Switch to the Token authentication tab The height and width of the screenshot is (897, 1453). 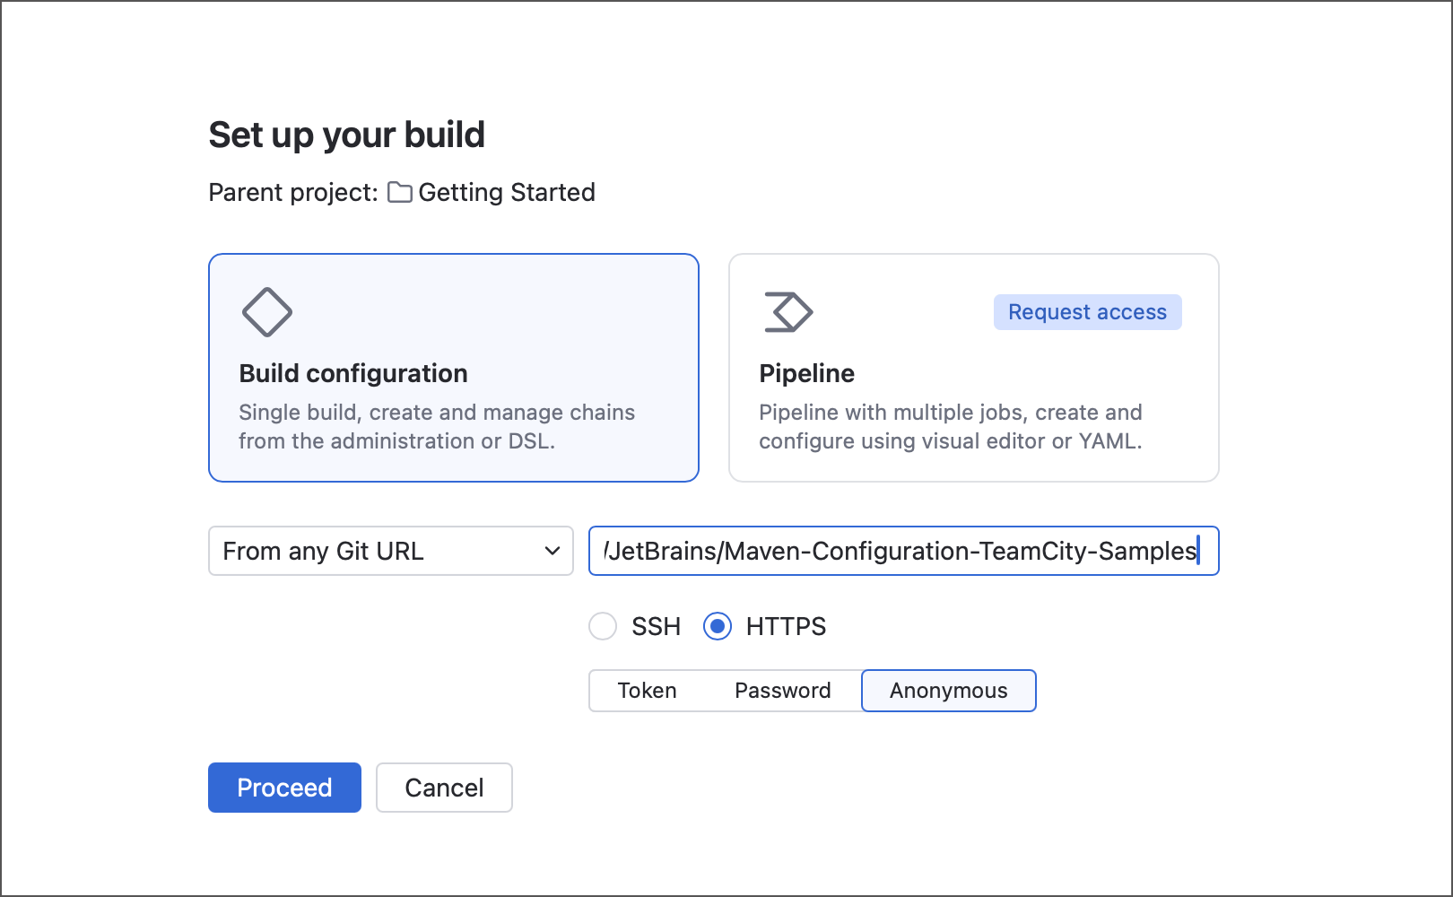click(647, 691)
